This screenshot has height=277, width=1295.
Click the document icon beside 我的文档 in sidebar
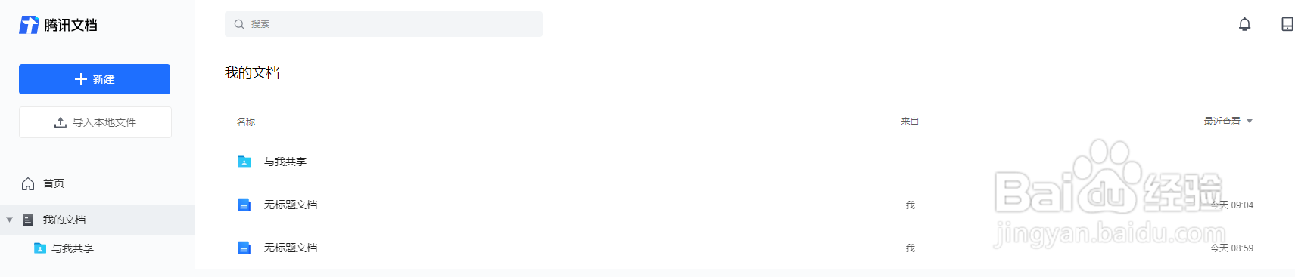[28, 220]
